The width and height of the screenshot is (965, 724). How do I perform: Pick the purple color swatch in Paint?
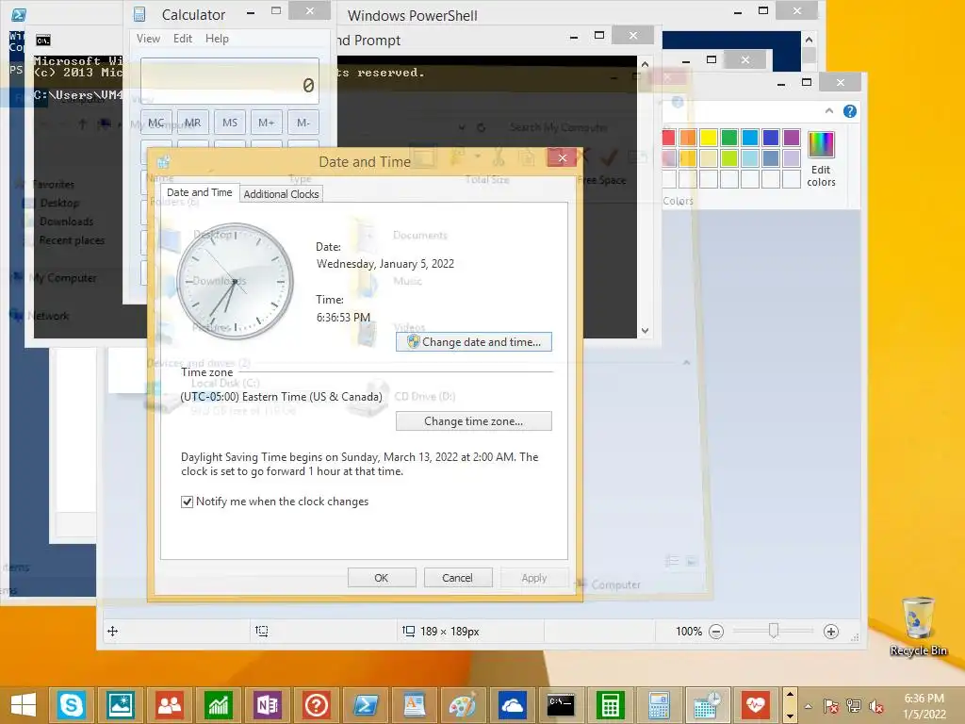click(x=792, y=138)
